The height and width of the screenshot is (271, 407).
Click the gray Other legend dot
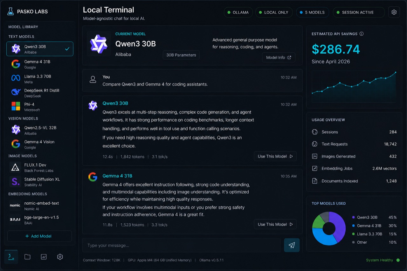354,242
